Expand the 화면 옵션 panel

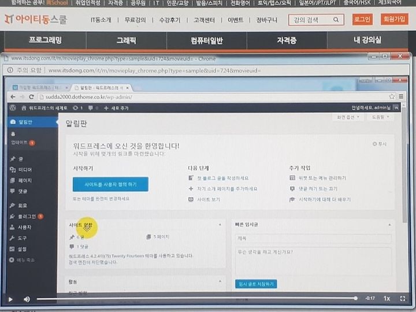348,117
